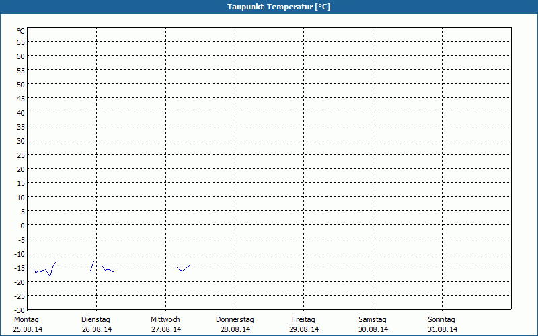Click the blue curve segment on Wednesday
The image size is (538, 336).
184,268
